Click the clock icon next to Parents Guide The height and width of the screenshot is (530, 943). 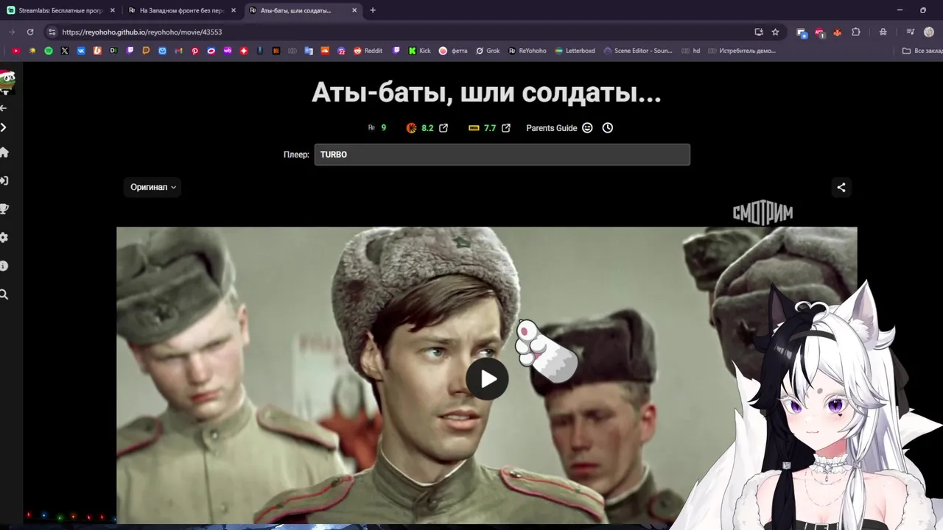[607, 128]
